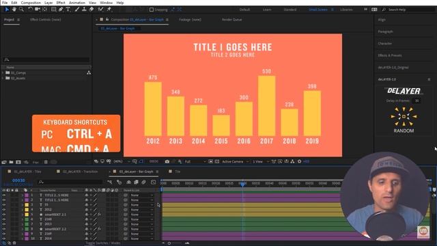
Task: Open parent dropdown for TITLE 2 layer
Action: (142, 195)
